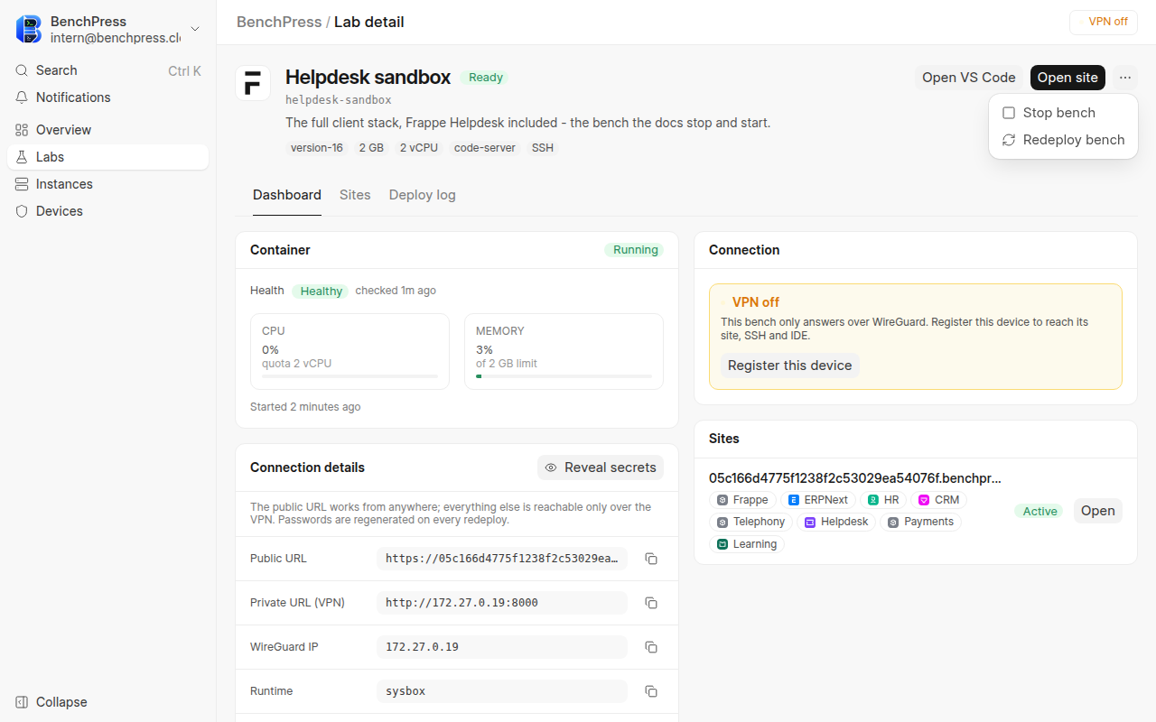The image size is (1156, 722).
Task: Click the Private URL http://172.27.0.19:8000 field
Action: pos(502,603)
